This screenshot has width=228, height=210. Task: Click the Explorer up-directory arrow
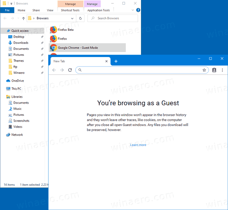(x=24, y=18)
